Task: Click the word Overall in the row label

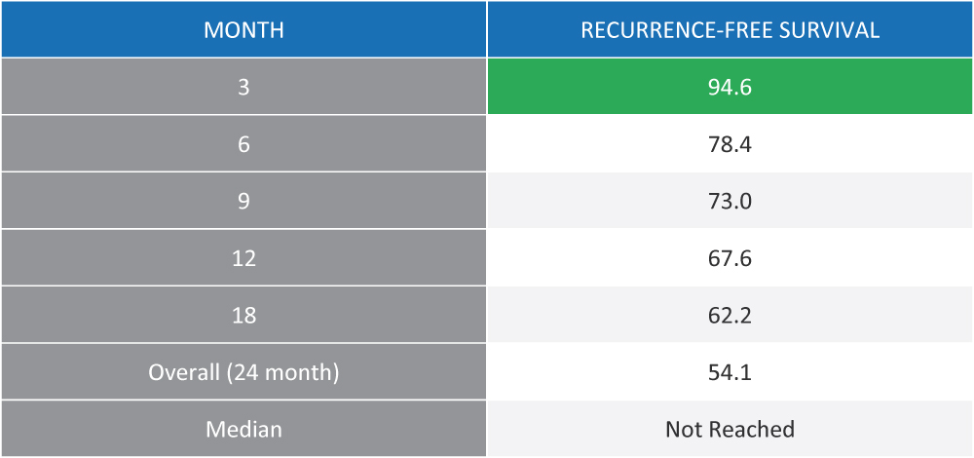Action: (x=181, y=372)
